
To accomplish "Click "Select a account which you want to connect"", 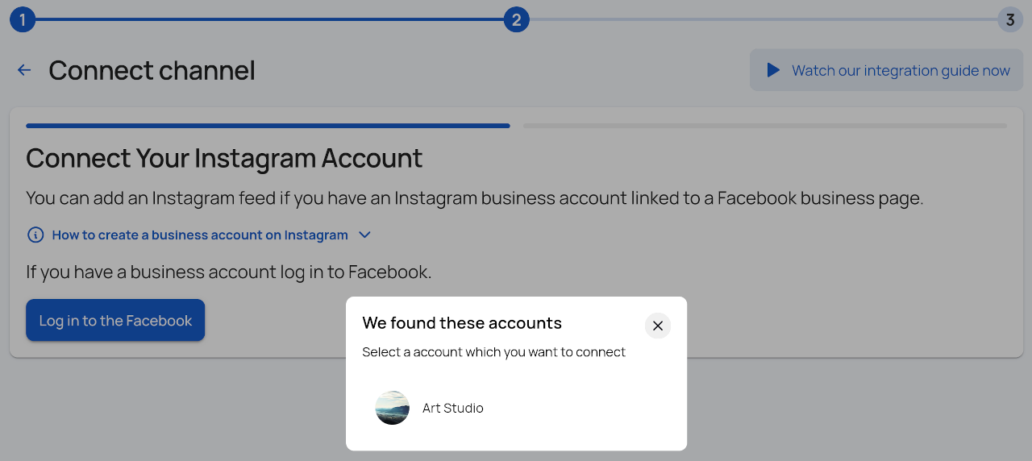I will tap(493, 352).
